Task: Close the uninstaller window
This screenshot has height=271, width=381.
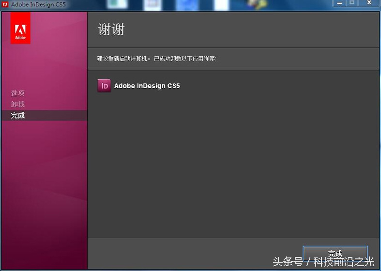Action: point(369,3)
